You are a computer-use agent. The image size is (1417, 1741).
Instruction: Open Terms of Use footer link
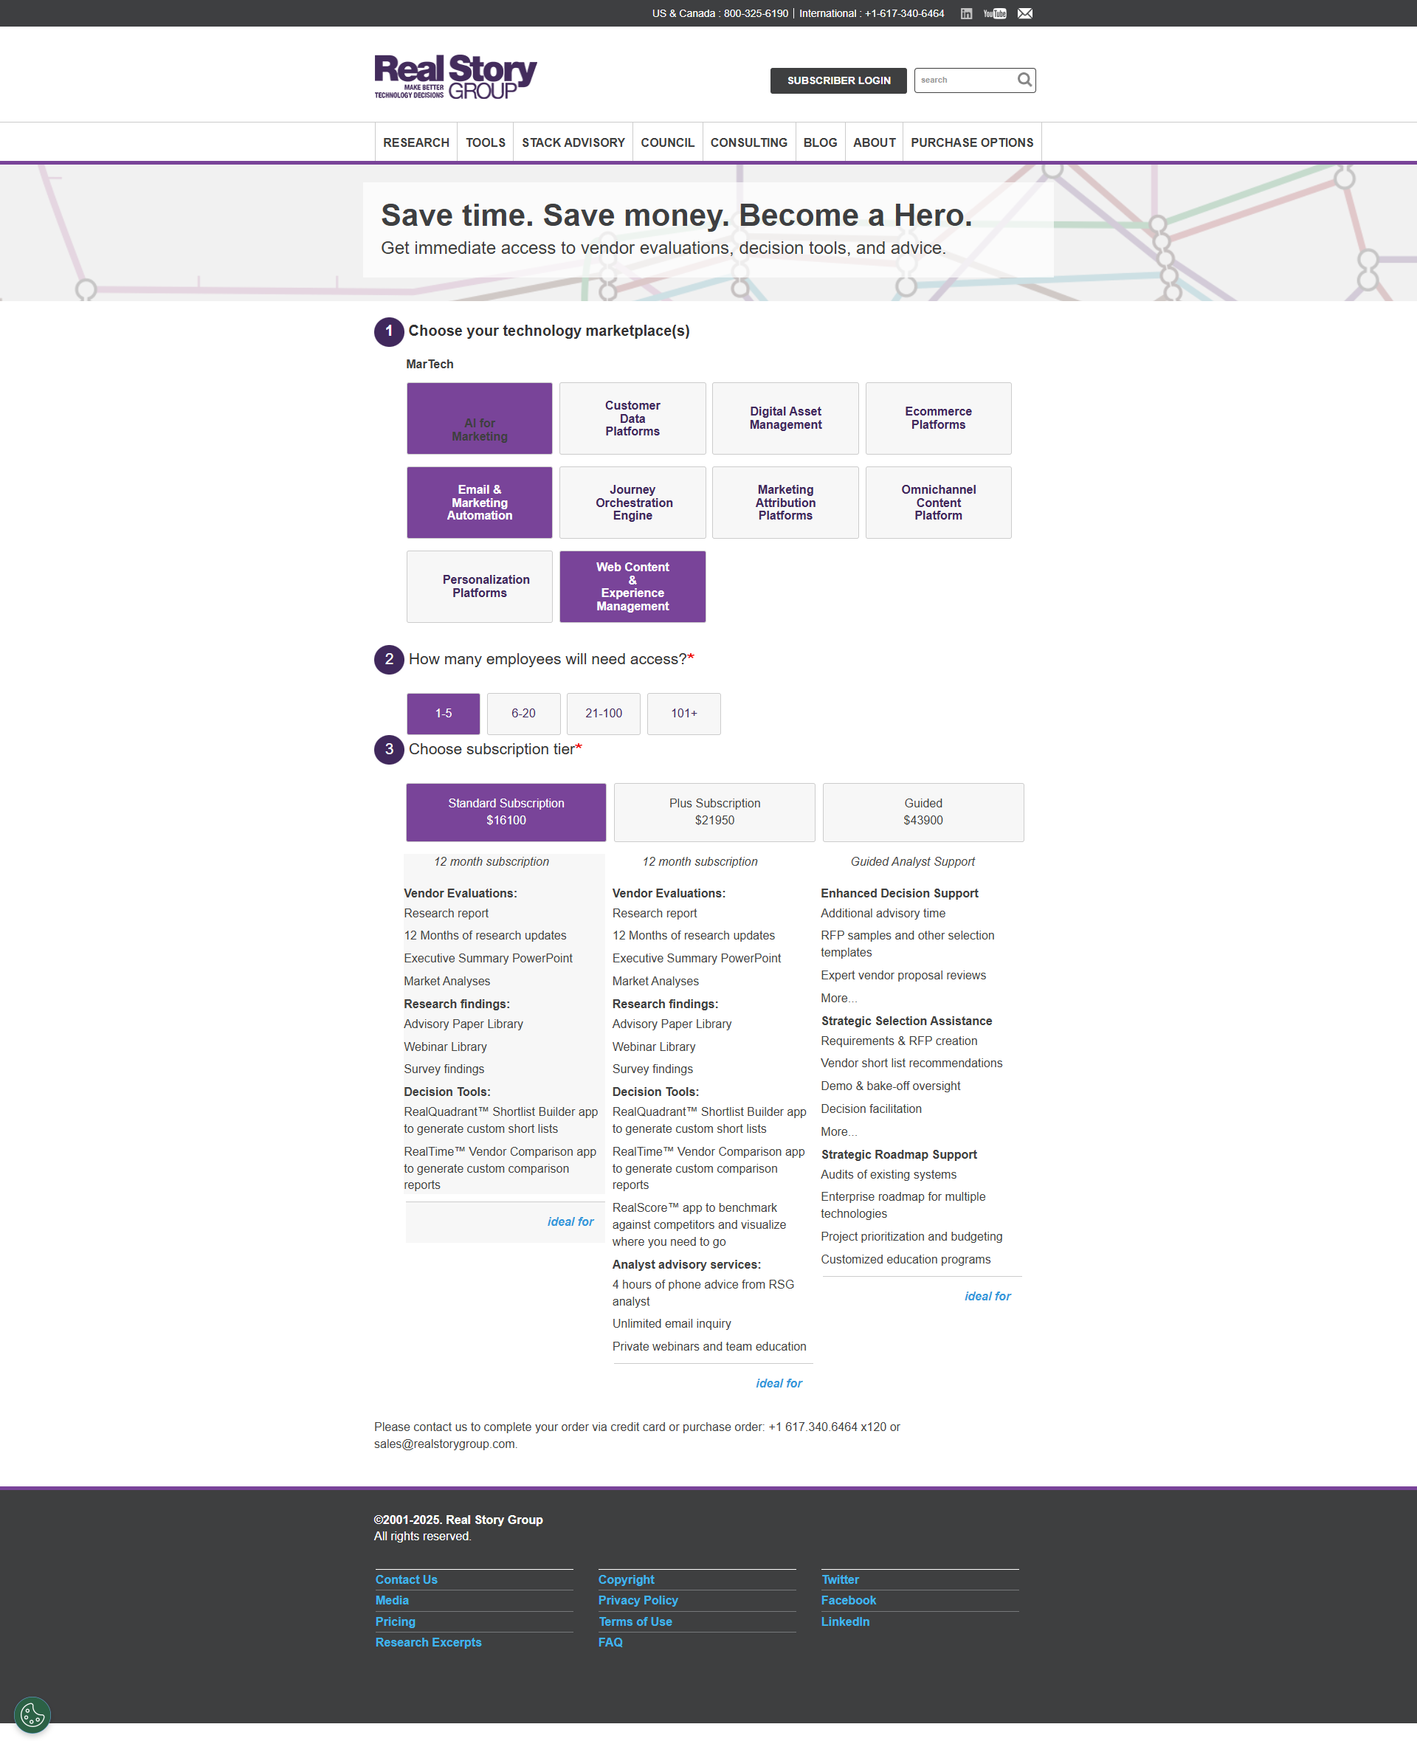click(635, 1621)
